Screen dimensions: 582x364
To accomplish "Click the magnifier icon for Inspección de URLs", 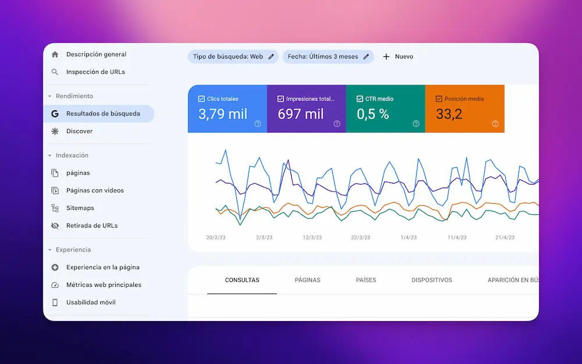I will 55,72.
